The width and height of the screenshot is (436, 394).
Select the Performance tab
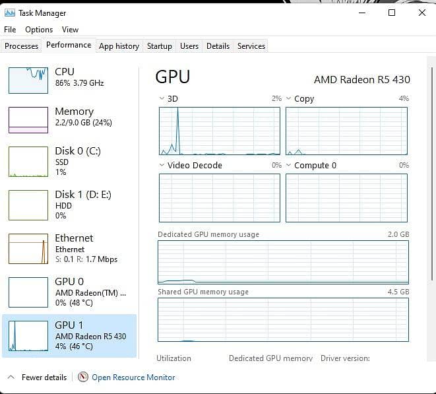point(69,45)
